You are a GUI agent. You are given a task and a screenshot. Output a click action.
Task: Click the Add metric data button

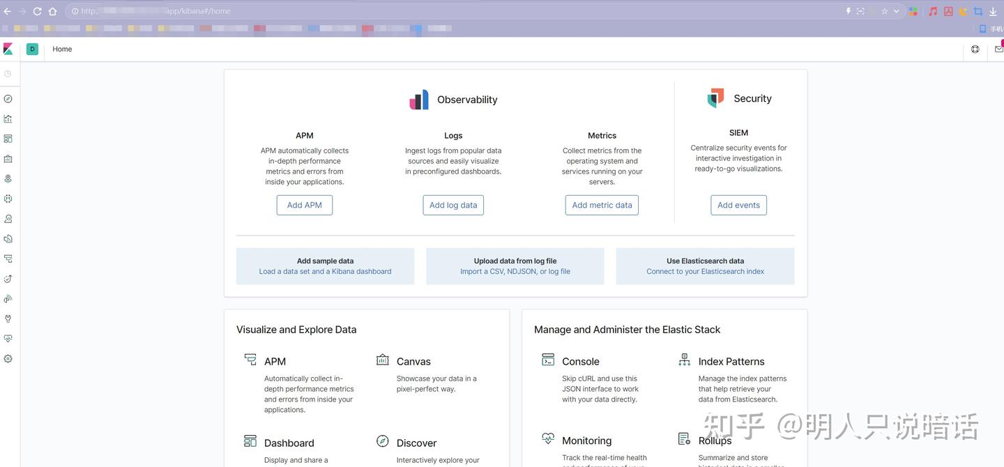(x=601, y=204)
